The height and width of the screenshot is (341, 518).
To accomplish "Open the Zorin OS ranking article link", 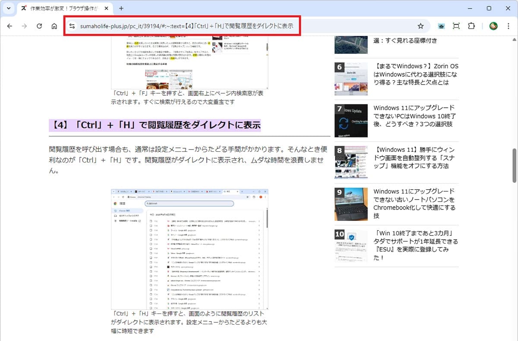I will click(x=416, y=74).
